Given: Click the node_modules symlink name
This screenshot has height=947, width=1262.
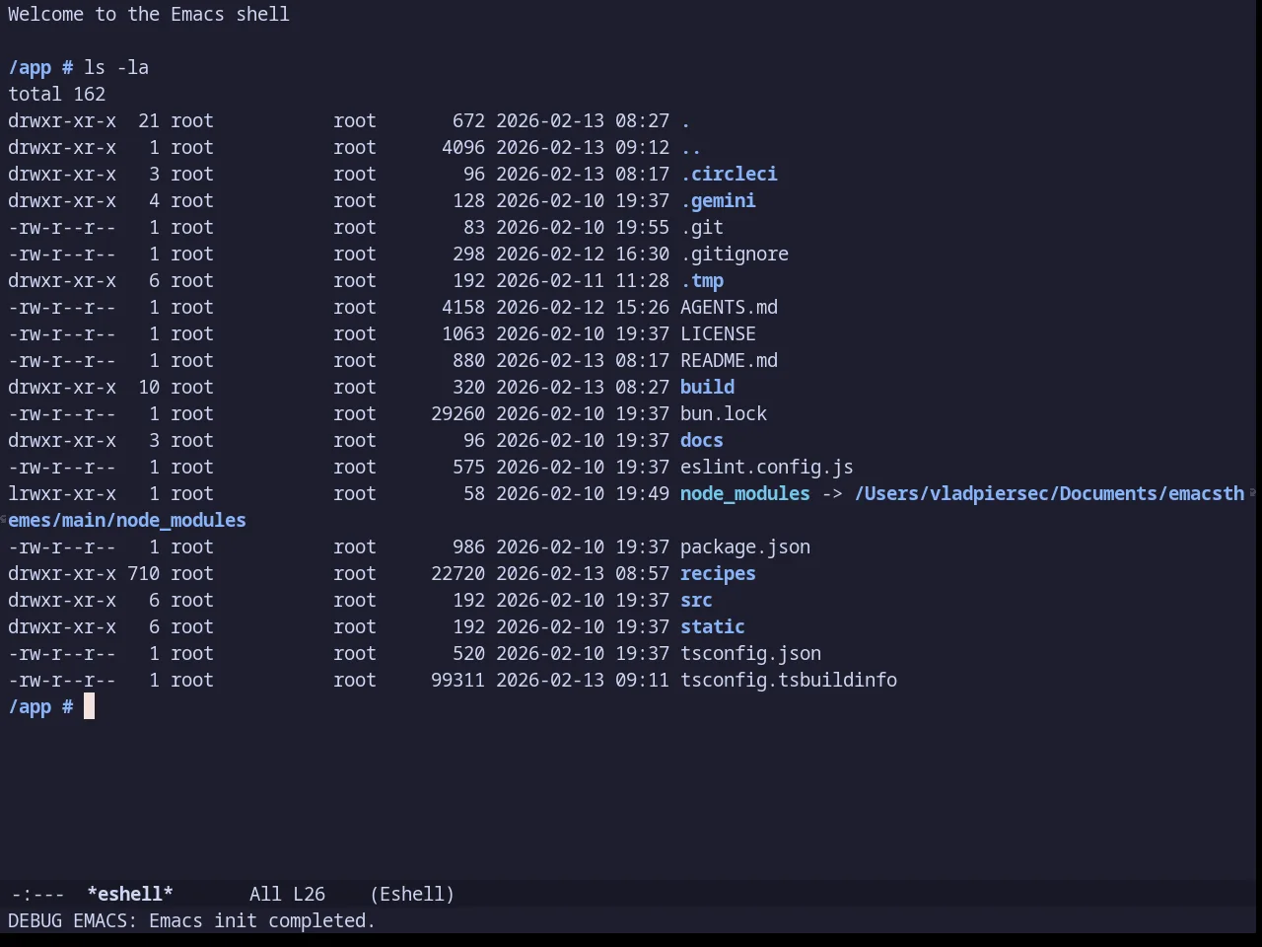Looking at the screenshot, I should coord(745,493).
